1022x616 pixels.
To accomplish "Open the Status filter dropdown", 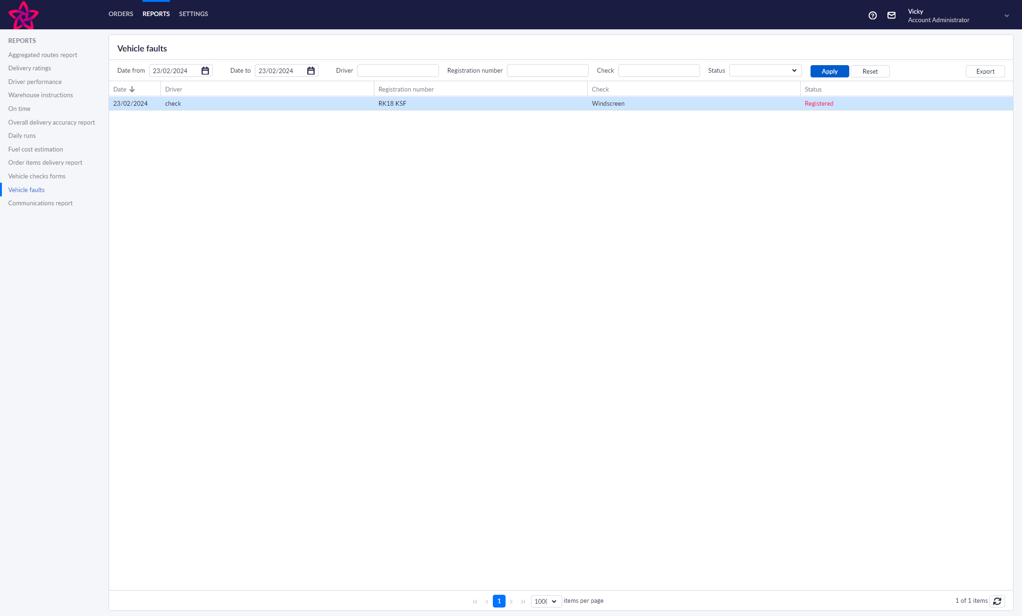I will pos(765,71).
